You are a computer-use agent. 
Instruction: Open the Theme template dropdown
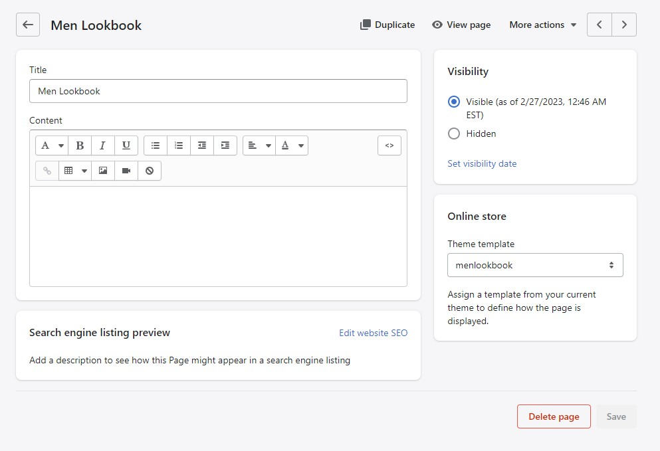click(535, 265)
